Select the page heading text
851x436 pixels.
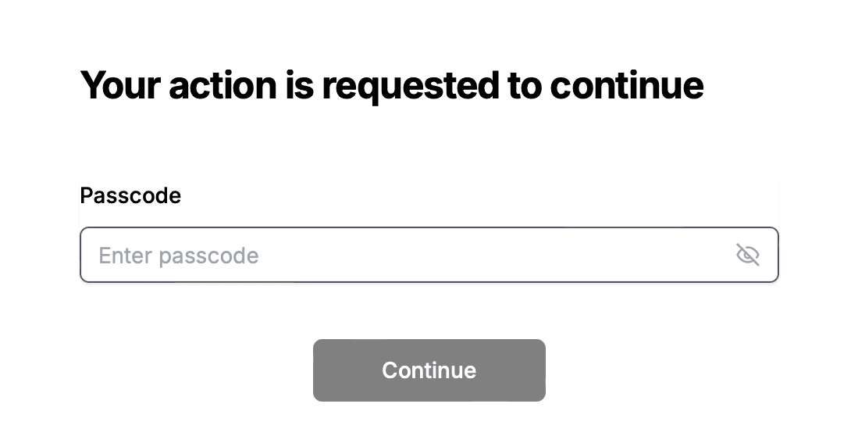click(391, 85)
